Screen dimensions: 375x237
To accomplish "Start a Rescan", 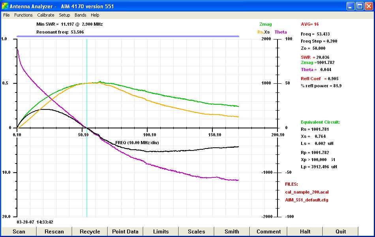I will pos(54,231).
